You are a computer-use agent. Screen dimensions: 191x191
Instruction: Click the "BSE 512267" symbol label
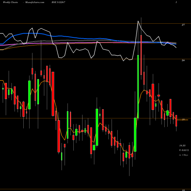coord(58,2)
